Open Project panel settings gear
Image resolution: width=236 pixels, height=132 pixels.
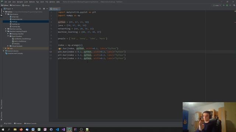(x=44, y=9)
